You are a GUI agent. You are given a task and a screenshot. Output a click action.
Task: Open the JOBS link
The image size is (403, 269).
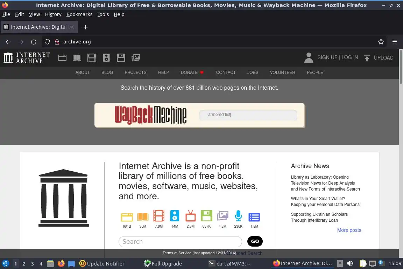[x=253, y=73]
